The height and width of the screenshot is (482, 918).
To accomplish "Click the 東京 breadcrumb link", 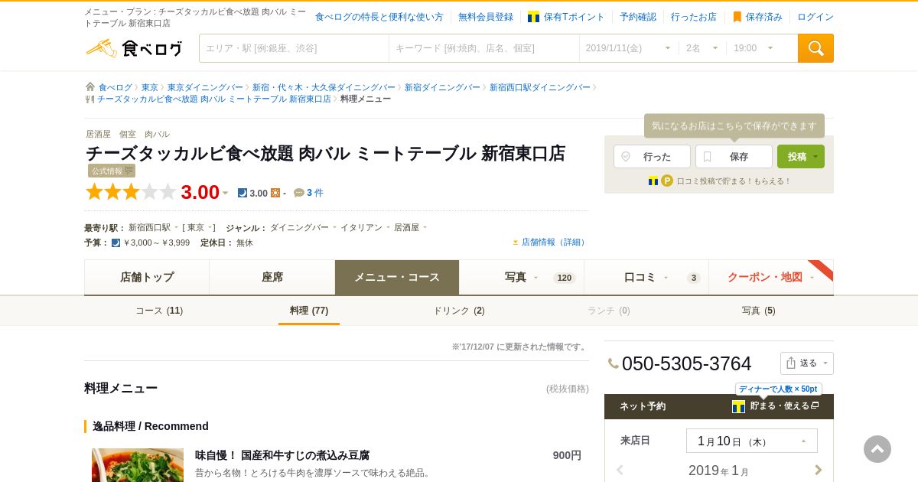I will coord(150,87).
